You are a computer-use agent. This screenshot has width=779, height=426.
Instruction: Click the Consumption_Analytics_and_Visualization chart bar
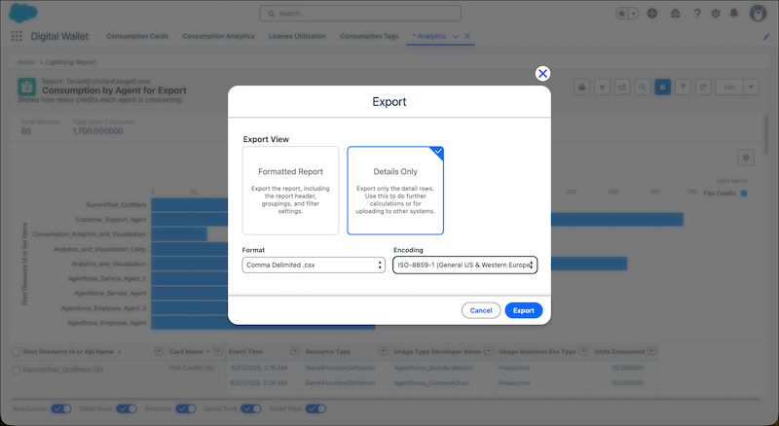tap(179, 234)
